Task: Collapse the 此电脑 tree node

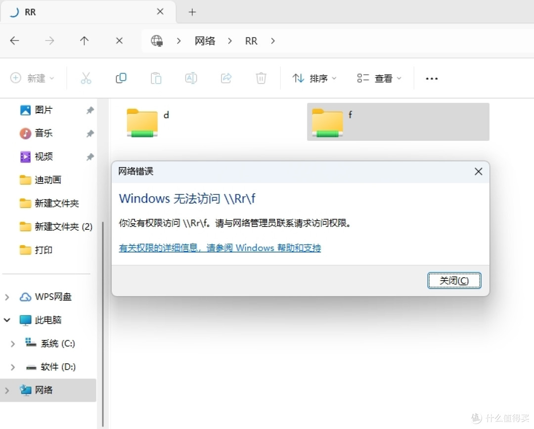Action: point(7,320)
